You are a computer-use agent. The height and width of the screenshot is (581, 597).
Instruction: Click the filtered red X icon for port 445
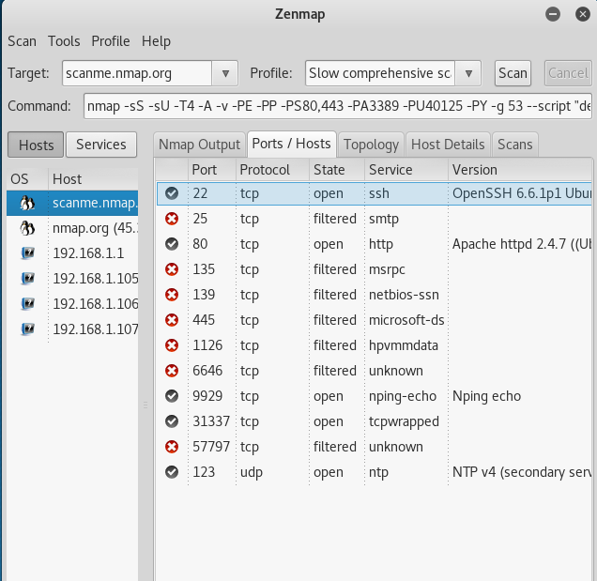coord(172,320)
